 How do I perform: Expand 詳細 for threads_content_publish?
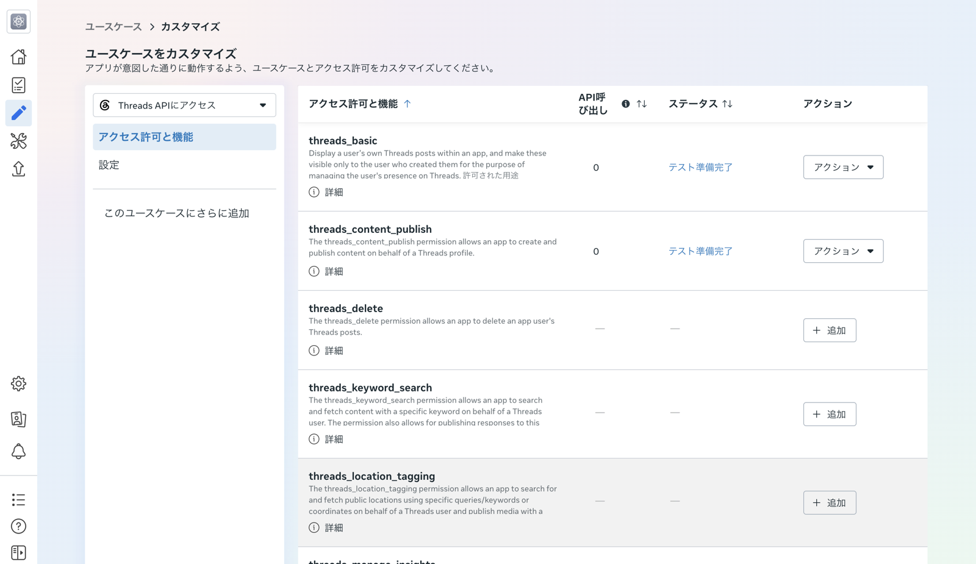pyautogui.click(x=326, y=271)
